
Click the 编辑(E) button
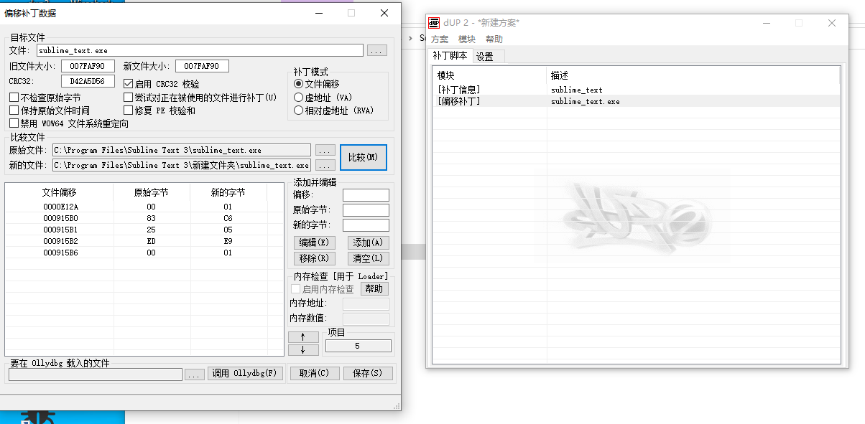click(x=315, y=243)
